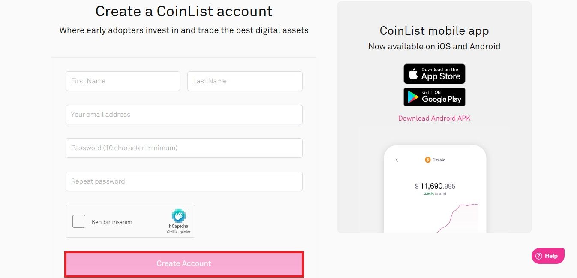Submit with the Create Account button
Screen dimensions: 577x278
point(184,264)
